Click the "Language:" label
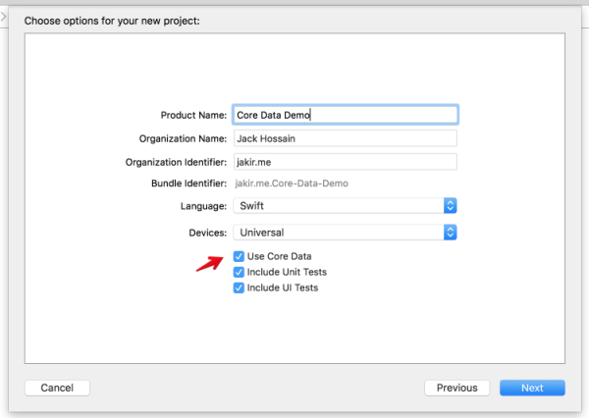The image size is (589, 418). (201, 206)
